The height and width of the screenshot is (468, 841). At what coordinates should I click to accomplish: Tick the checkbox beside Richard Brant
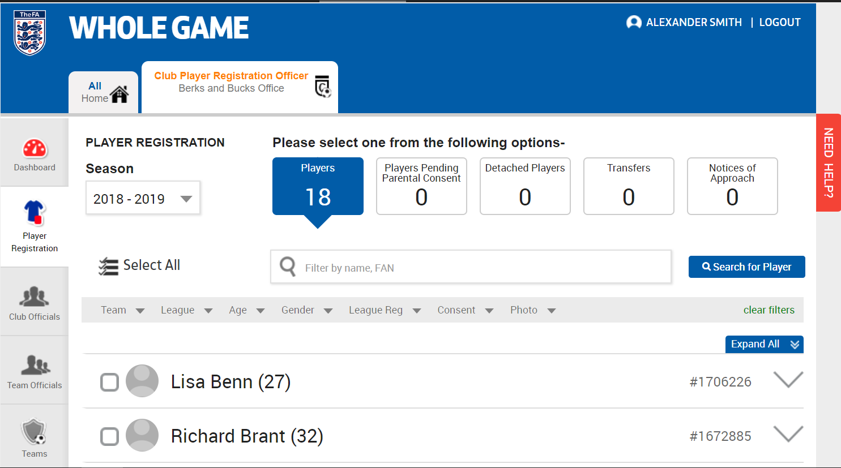tap(109, 437)
